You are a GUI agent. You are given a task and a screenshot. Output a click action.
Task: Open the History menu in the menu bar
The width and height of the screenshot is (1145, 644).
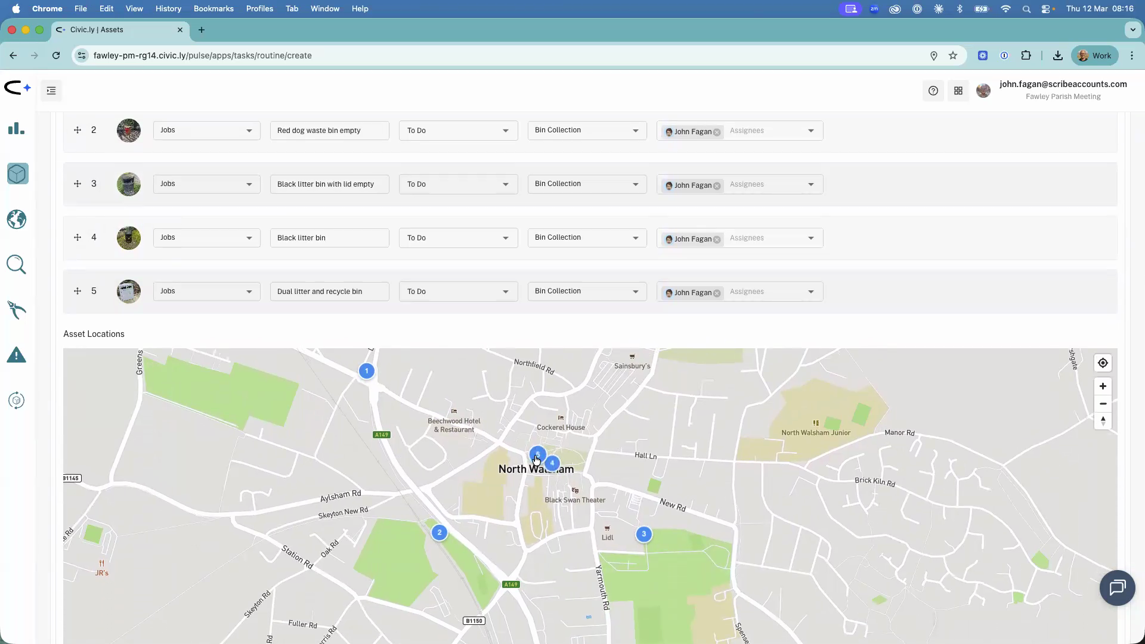(x=168, y=8)
